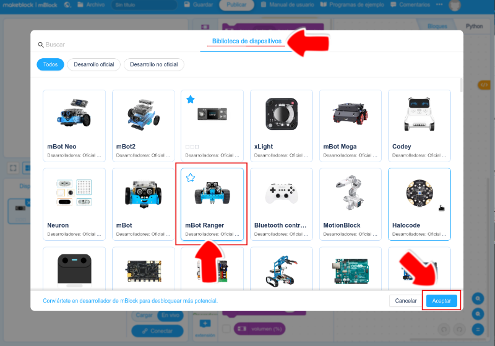Check the volumen (%) block checkbox
This screenshot has height=346, width=495.
[x=226, y=329]
